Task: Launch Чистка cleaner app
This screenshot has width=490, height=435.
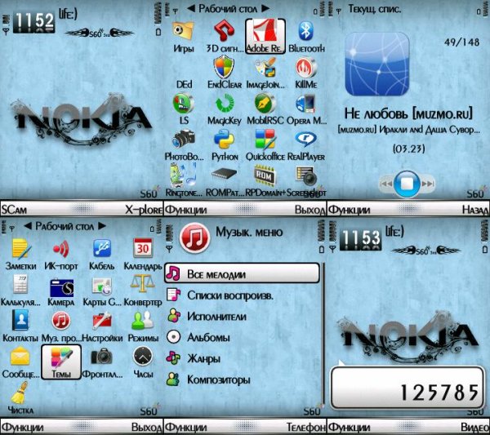Action: 20,397
